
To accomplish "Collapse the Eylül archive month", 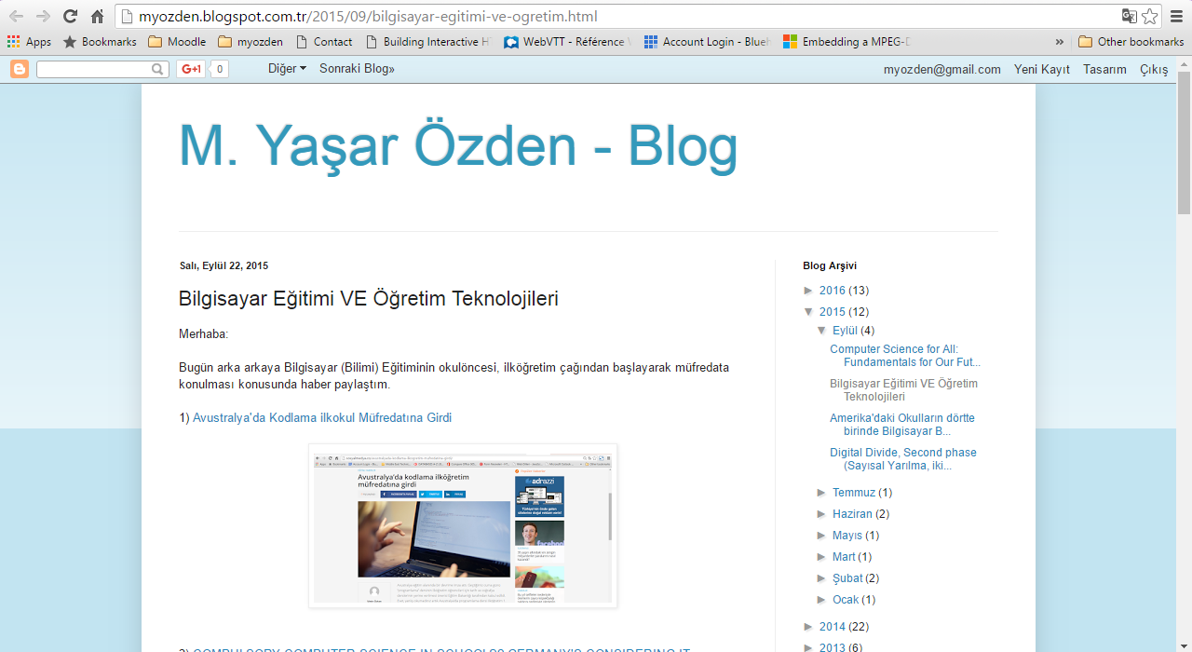I will 822,331.
